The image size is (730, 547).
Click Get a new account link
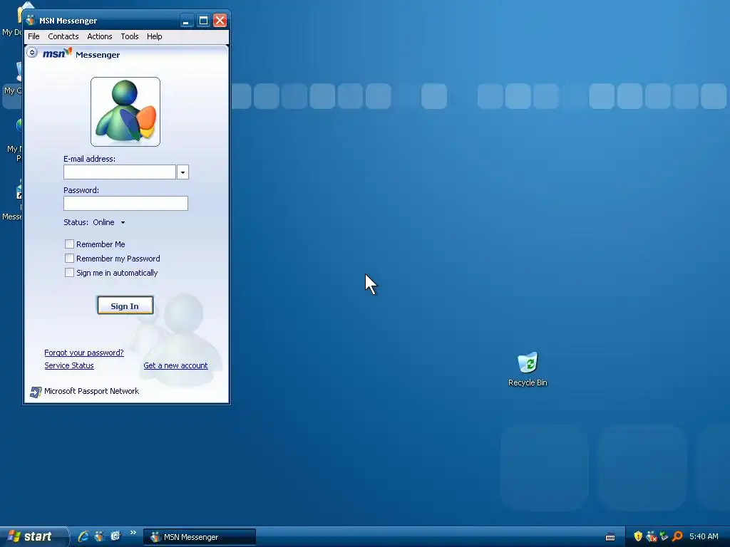pyautogui.click(x=175, y=365)
